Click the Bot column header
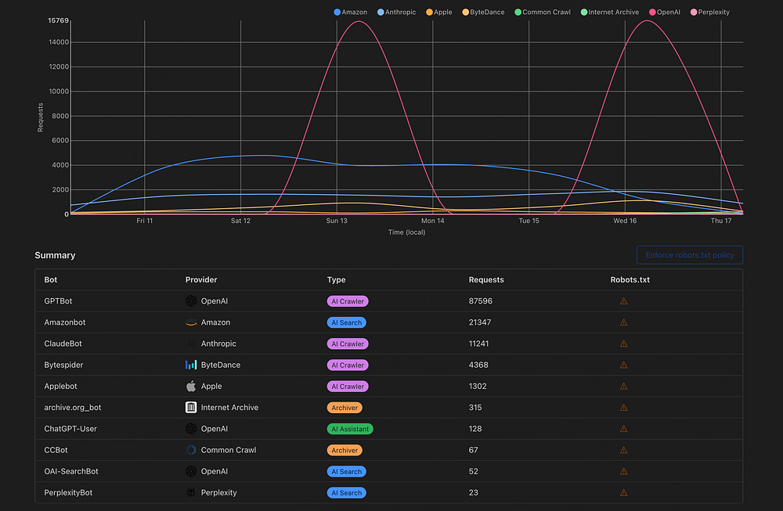Image resolution: width=783 pixels, height=511 pixels. [50, 280]
